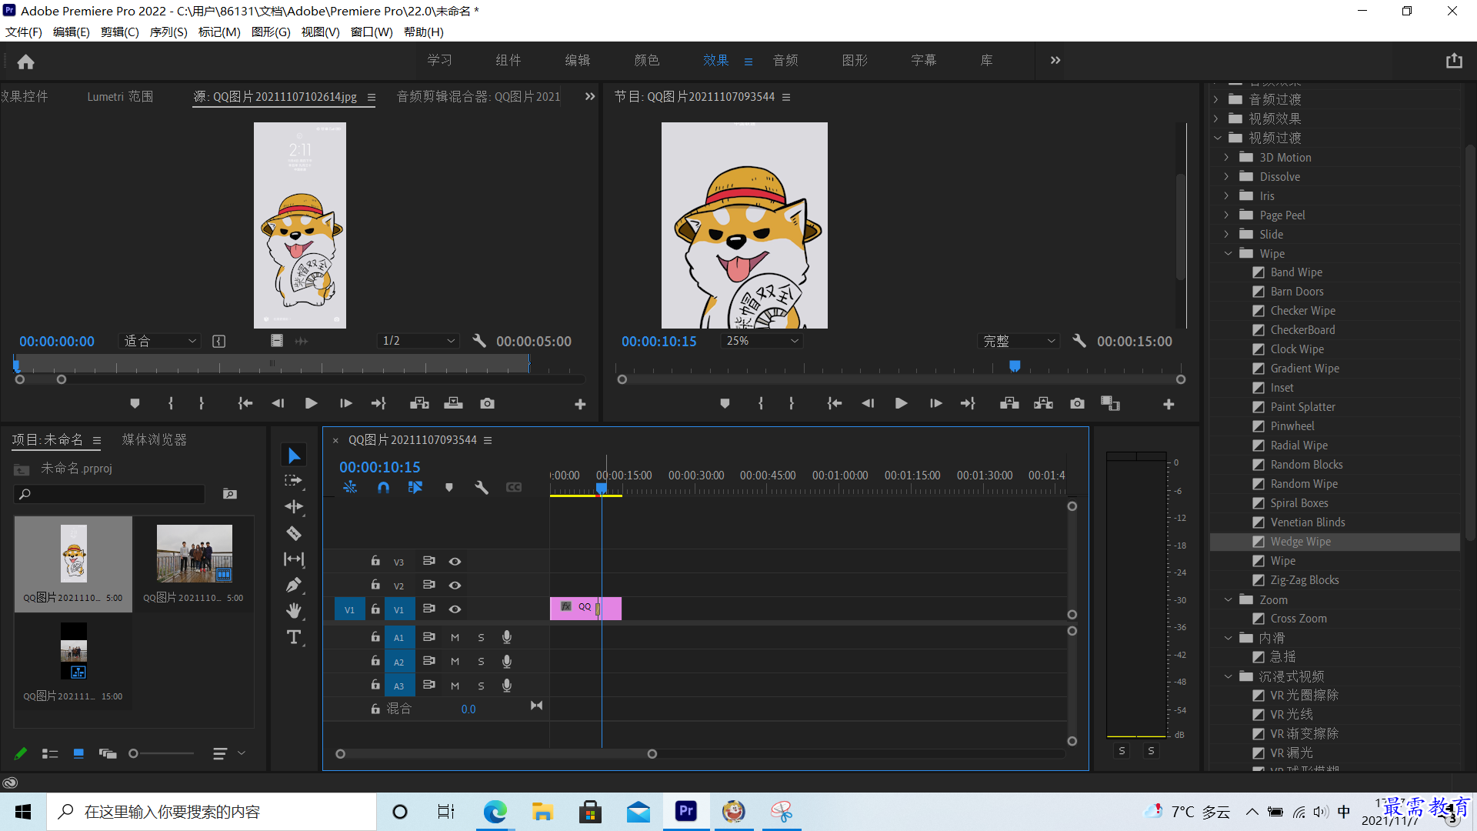
Task: Switch to the 音频 workspace tab
Action: tap(785, 61)
